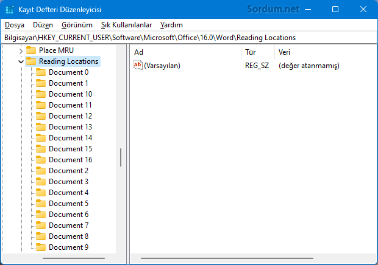The height and width of the screenshot is (265, 378).
Task: Select the Document 13 key
Action: click(70, 127)
